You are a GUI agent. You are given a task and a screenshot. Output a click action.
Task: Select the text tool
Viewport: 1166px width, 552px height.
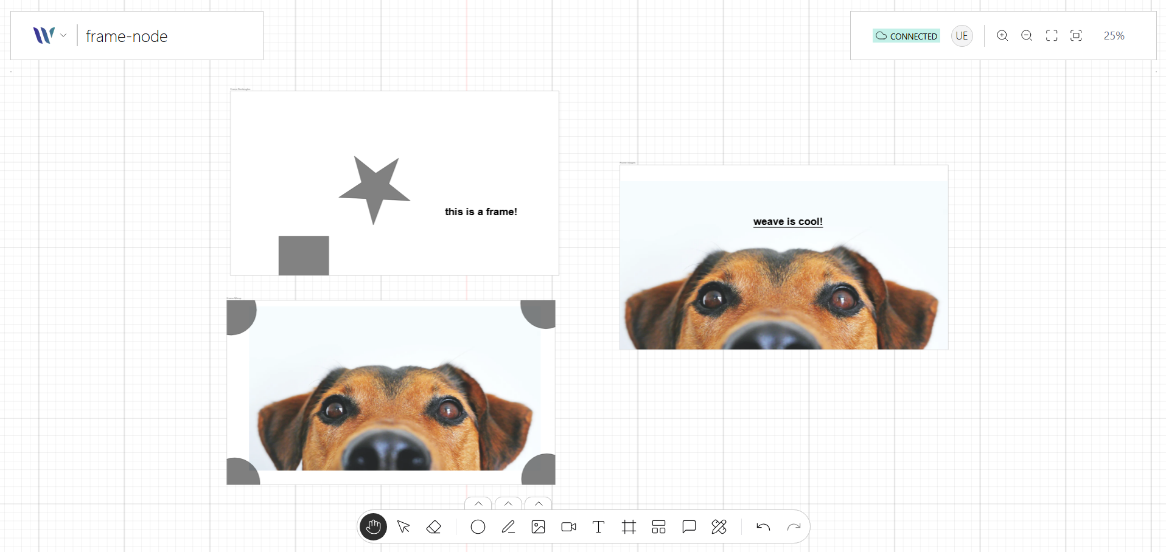pos(598,526)
